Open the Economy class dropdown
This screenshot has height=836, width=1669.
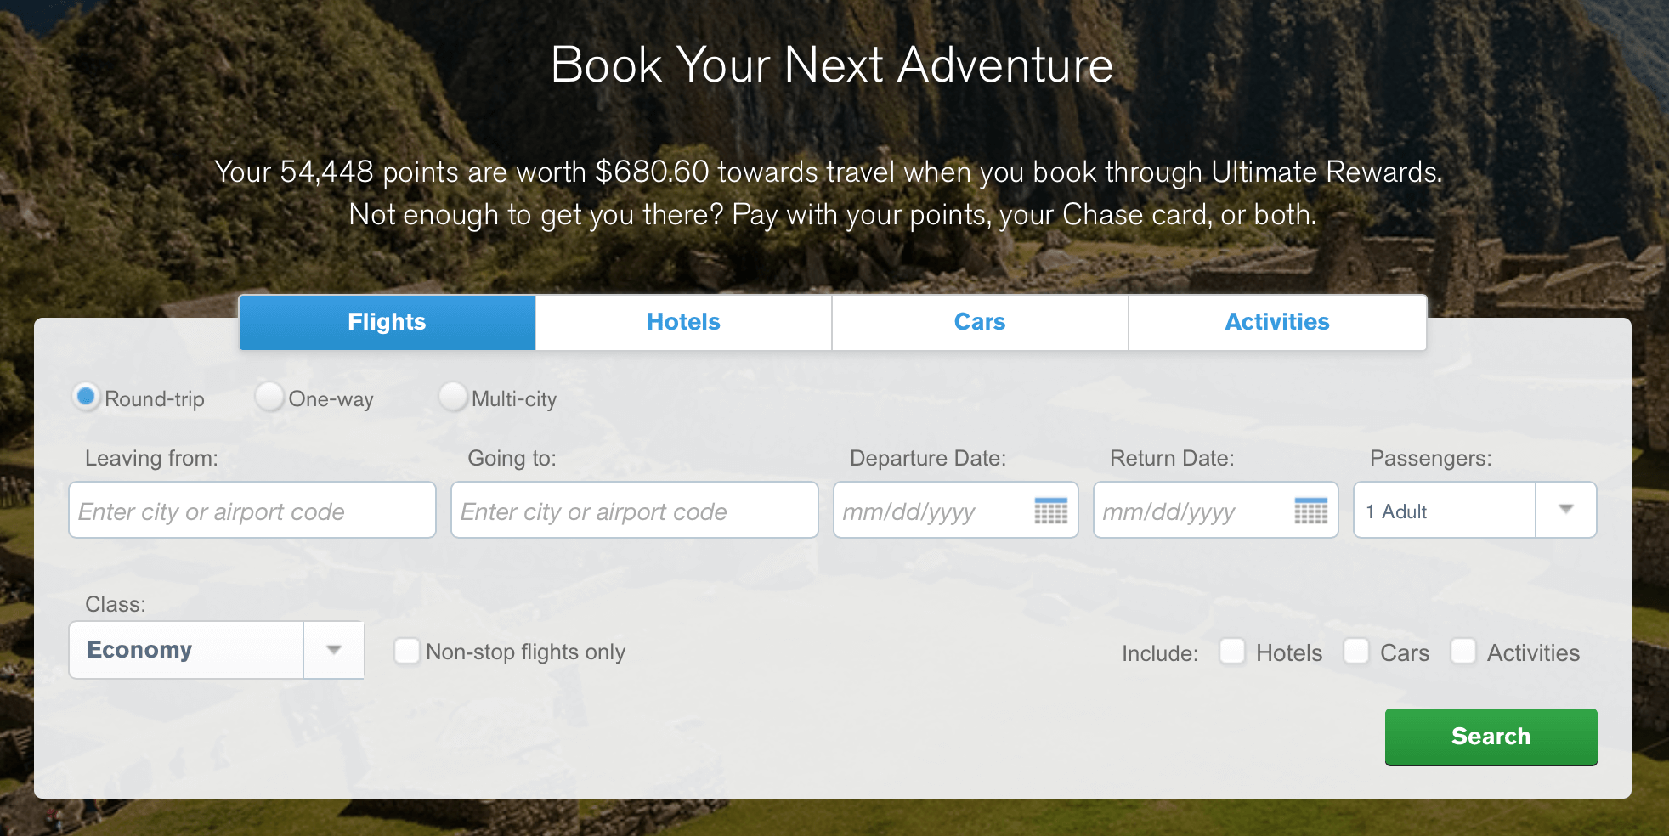(x=217, y=650)
